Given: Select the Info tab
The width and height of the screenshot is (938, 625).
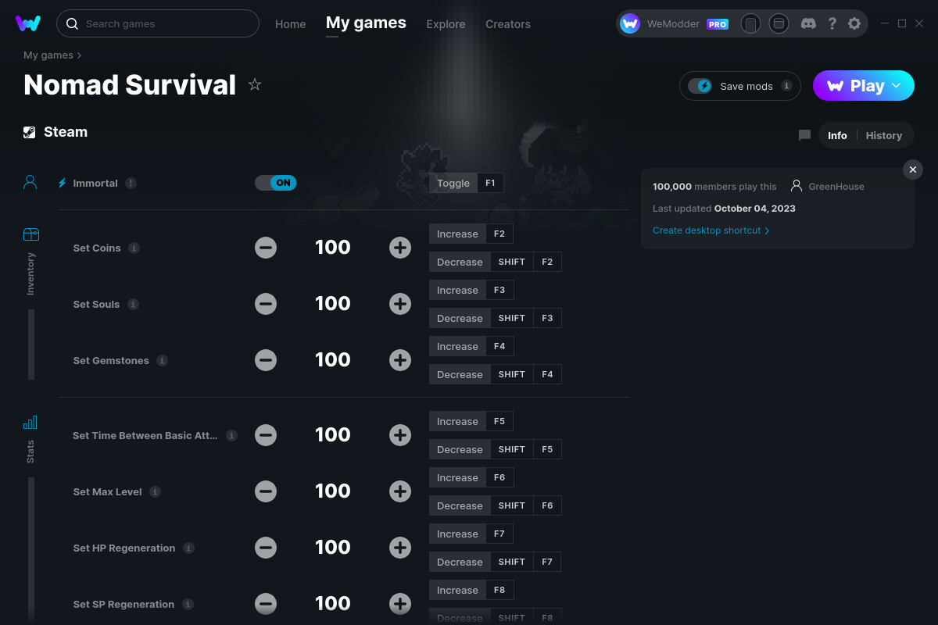Looking at the screenshot, I should point(837,135).
